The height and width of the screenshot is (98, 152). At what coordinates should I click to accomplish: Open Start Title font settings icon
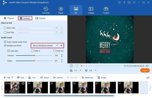[x=57, y=28]
